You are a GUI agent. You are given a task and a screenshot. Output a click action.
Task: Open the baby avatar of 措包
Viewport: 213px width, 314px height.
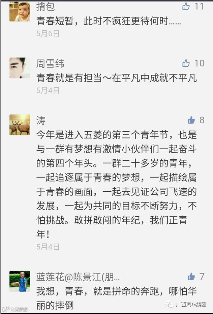click(20, 11)
